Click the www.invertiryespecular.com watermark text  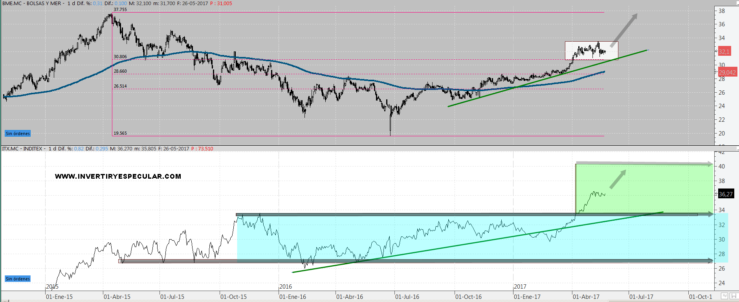pyautogui.click(x=118, y=176)
